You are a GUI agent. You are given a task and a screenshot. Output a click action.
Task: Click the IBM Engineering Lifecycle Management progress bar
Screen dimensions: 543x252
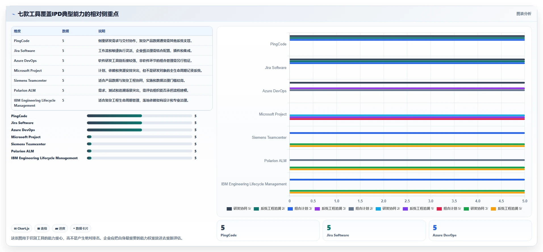click(x=139, y=158)
